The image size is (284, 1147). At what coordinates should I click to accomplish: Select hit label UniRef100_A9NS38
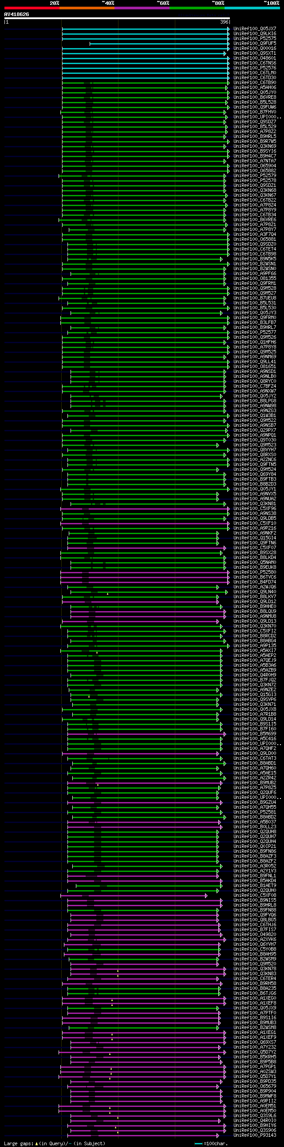click(255, 514)
